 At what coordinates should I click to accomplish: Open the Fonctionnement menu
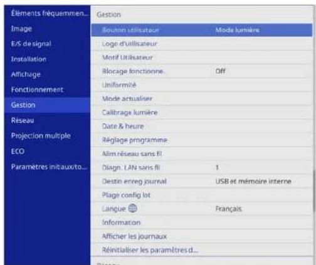pyautogui.click(x=47, y=90)
